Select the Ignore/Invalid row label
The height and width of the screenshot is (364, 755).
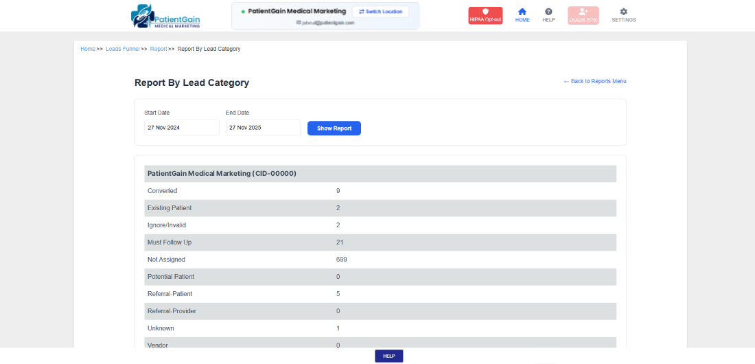[x=167, y=225]
